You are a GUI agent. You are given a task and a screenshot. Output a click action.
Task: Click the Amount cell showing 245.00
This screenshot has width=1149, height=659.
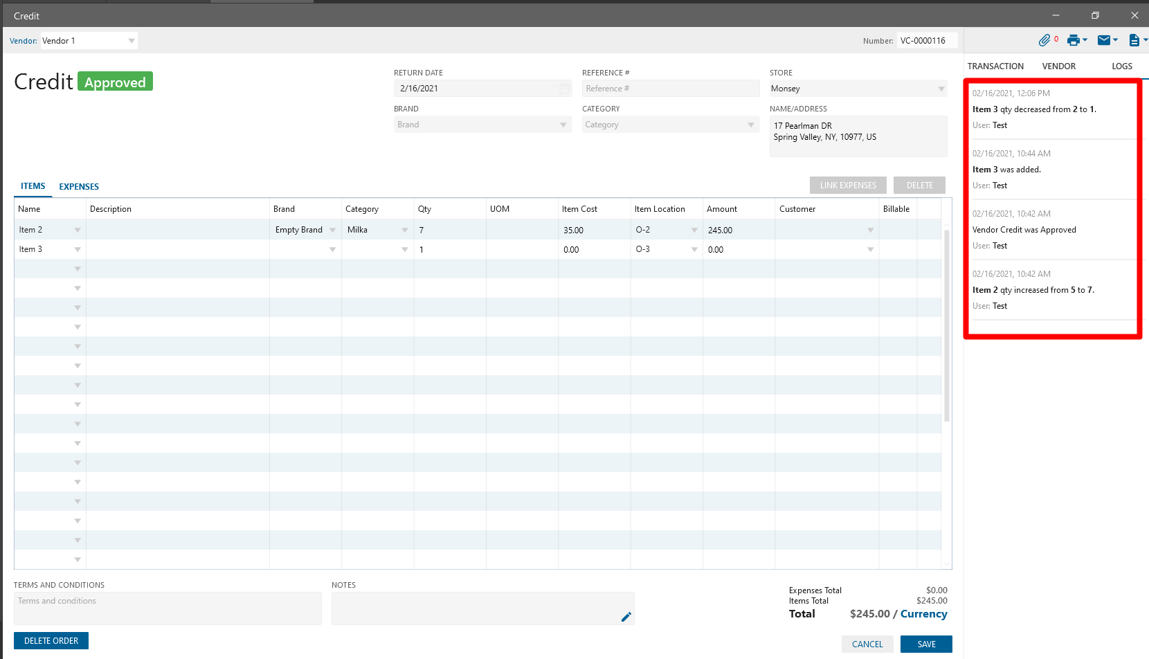click(x=739, y=230)
